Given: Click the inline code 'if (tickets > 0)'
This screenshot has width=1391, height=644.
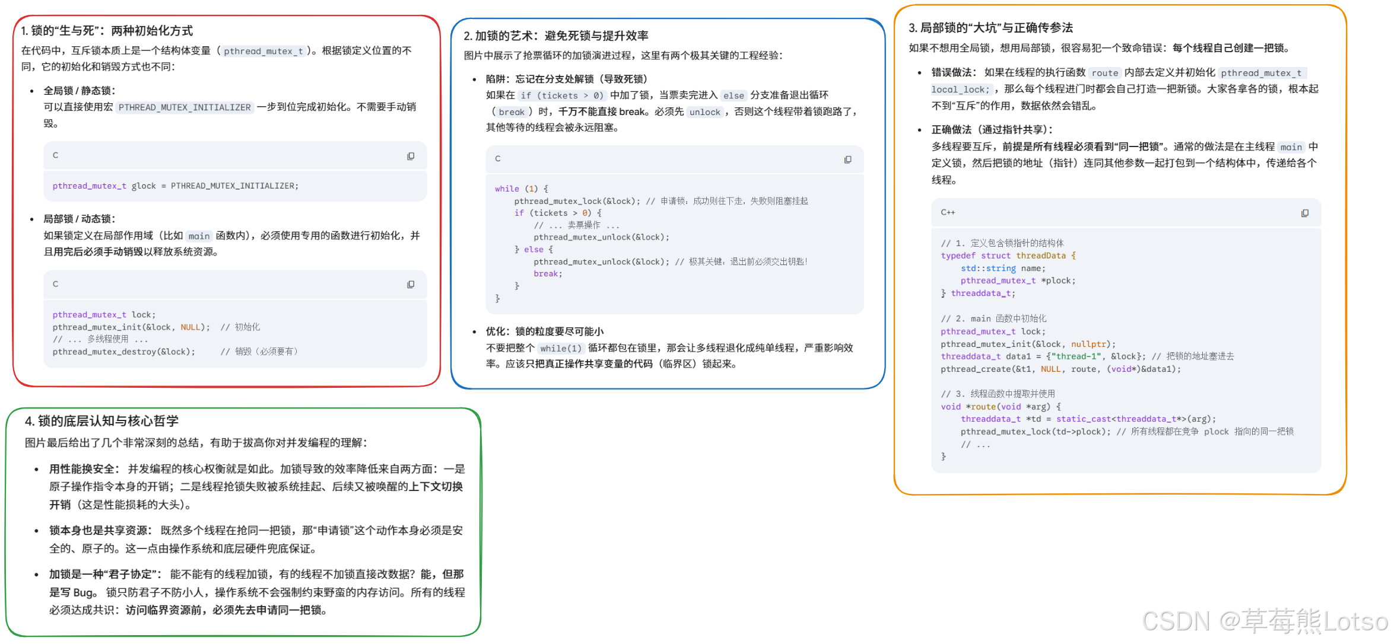Looking at the screenshot, I should pyautogui.click(x=561, y=95).
